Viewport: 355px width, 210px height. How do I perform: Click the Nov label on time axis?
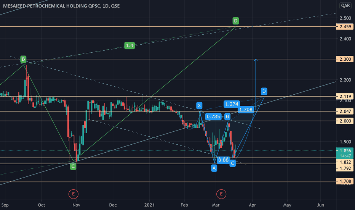point(77,205)
